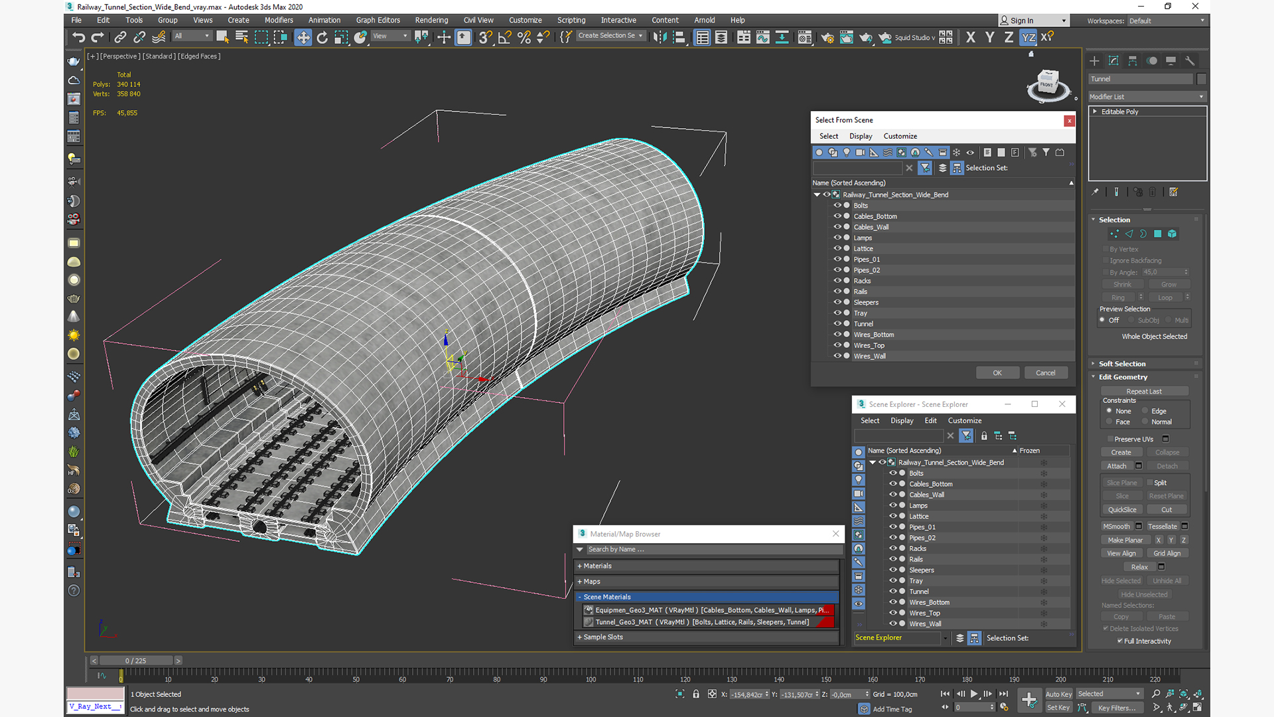Viewport: 1274px width, 717px height.
Task: Select the Rotate tool icon
Action: click(322, 37)
